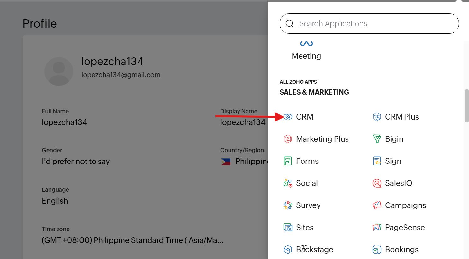
Task: Click the Survey app icon
Action: tap(288, 205)
